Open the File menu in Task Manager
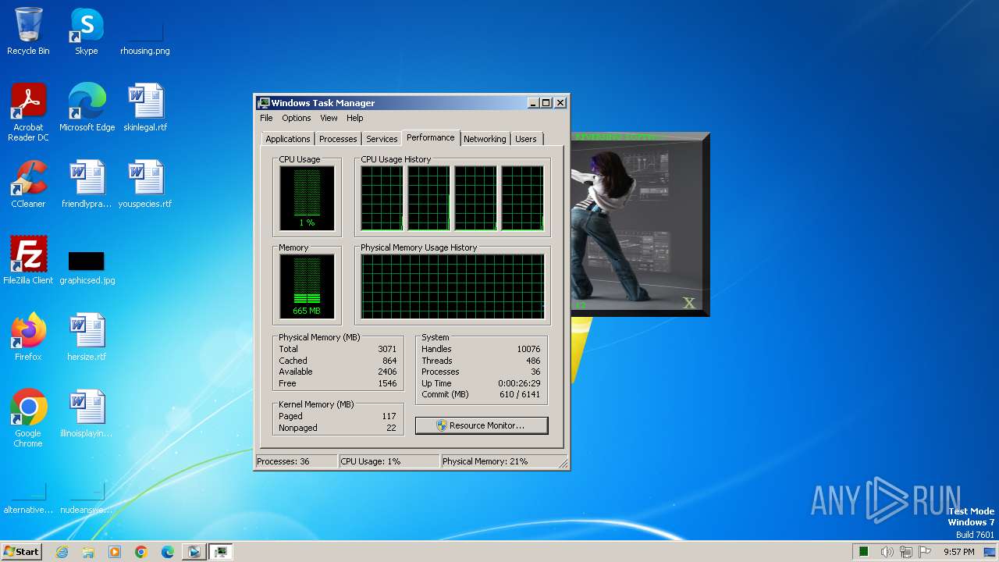This screenshot has height=562, width=999. pyautogui.click(x=266, y=118)
